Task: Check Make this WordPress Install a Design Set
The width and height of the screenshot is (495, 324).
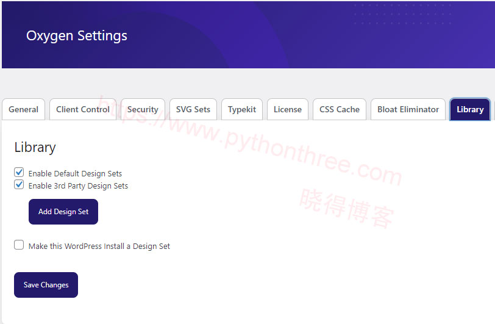Action: point(19,245)
